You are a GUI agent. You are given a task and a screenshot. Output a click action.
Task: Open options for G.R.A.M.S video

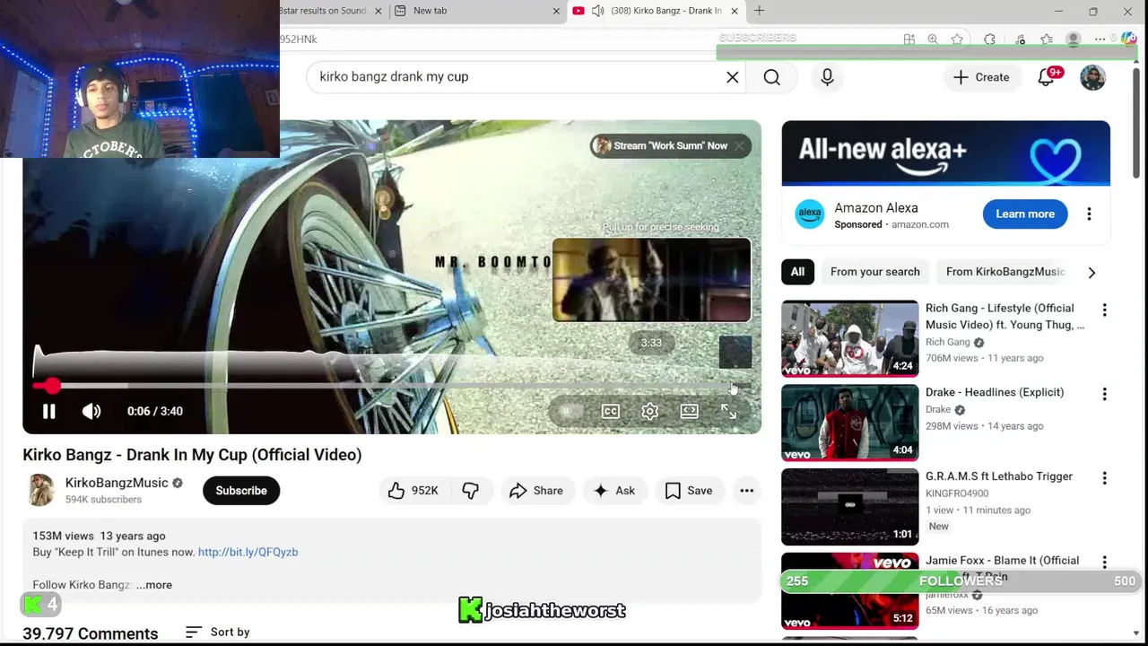click(1104, 478)
